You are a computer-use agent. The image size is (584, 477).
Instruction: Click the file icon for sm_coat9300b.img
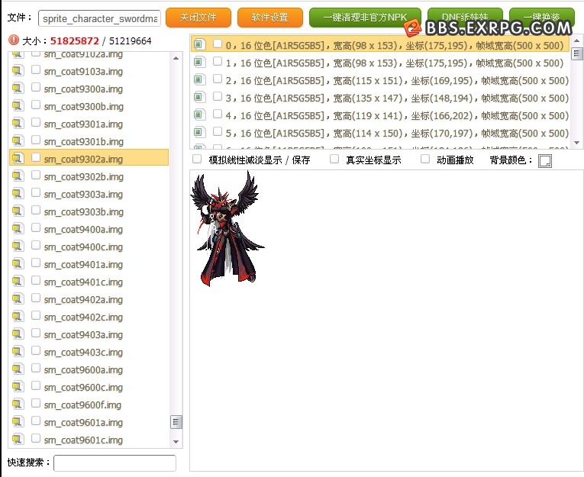[x=18, y=106]
